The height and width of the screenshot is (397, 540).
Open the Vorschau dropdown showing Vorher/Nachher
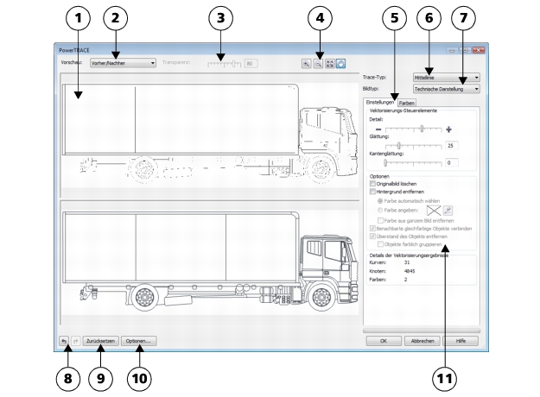click(x=122, y=63)
